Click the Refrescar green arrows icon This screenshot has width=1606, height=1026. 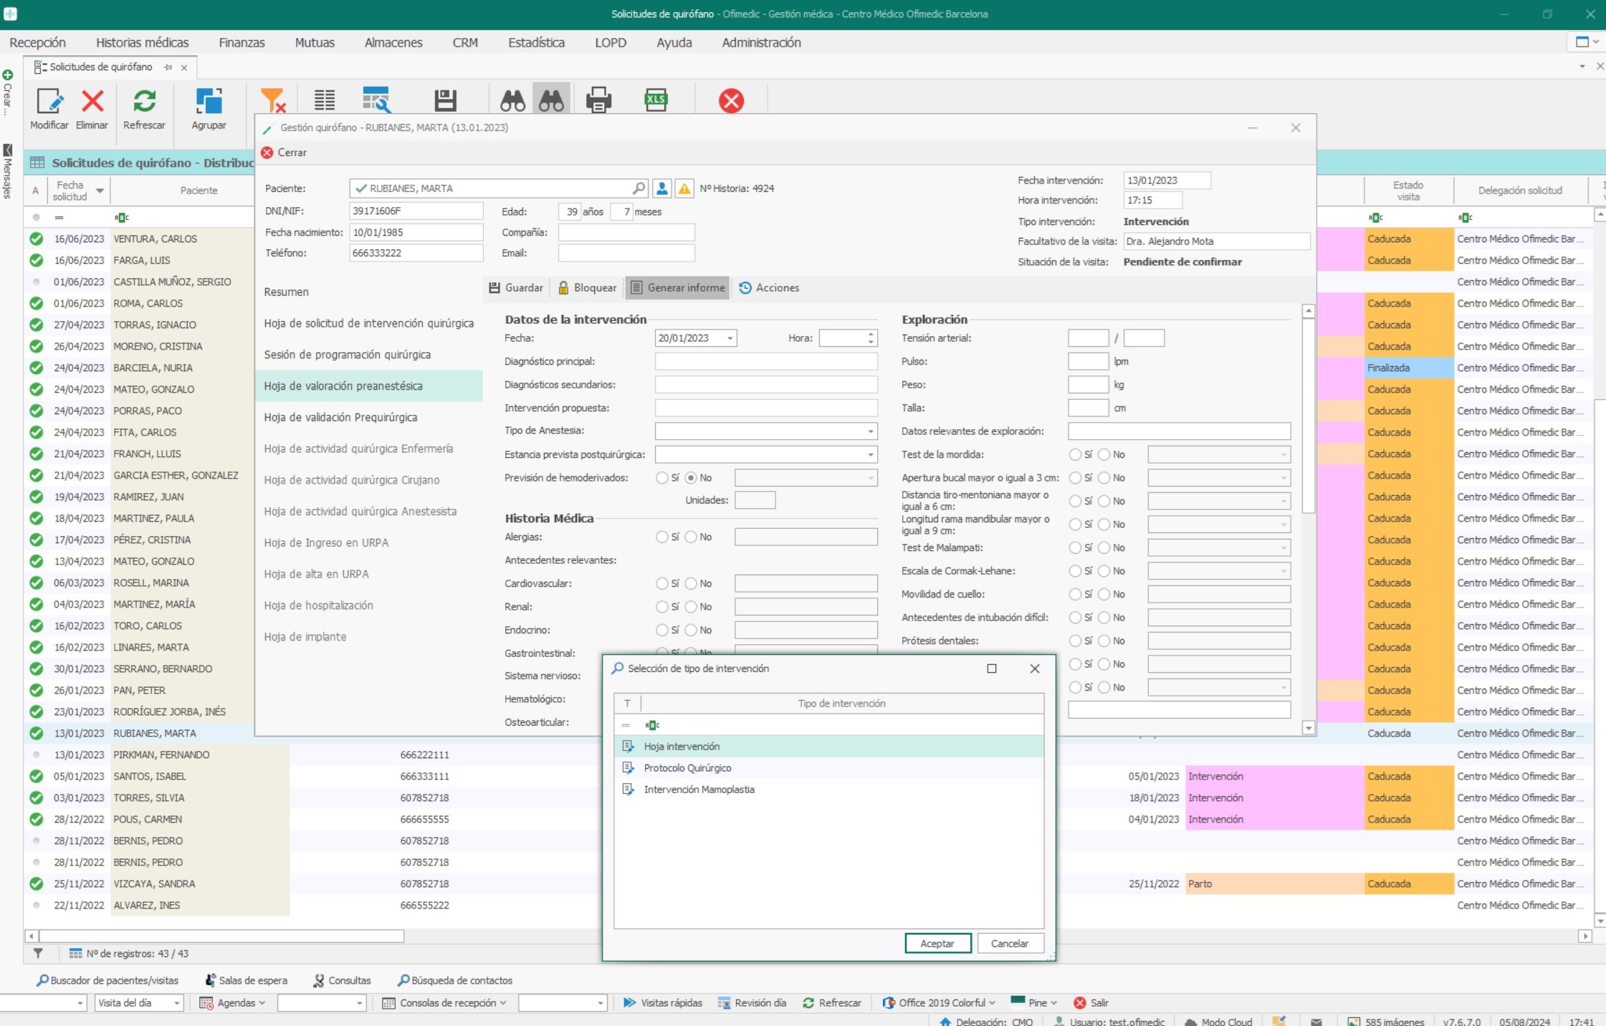[x=144, y=102]
